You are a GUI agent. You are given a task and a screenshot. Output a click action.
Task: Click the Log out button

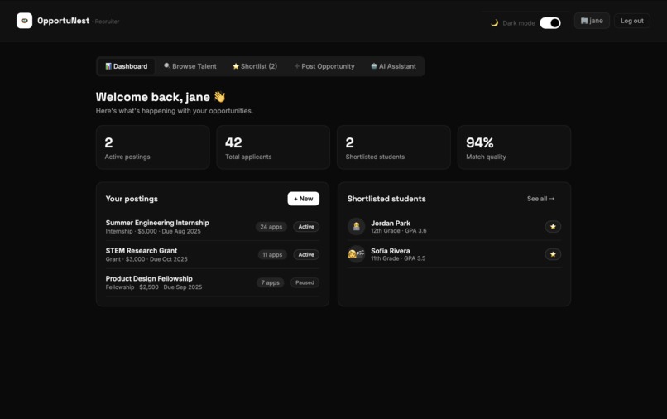click(631, 21)
